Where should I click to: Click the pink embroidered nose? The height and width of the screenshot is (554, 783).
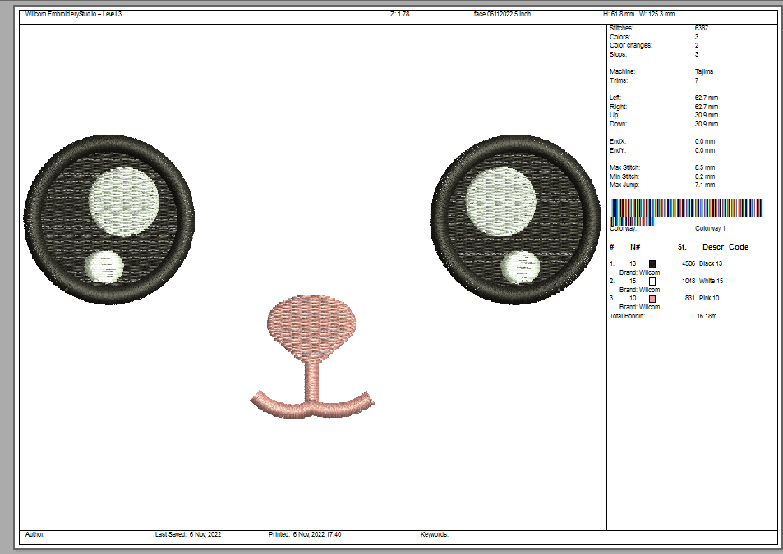[313, 326]
